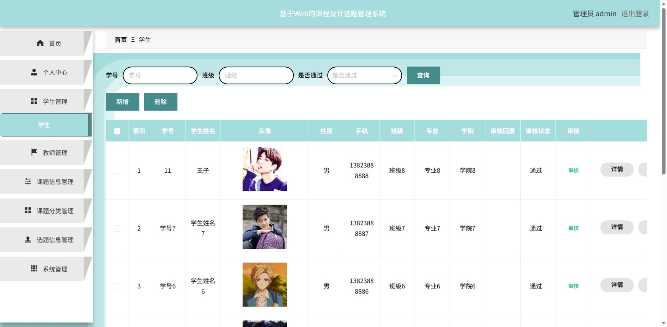
Task: Click avatar photo of student 王子
Action: click(x=264, y=169)
